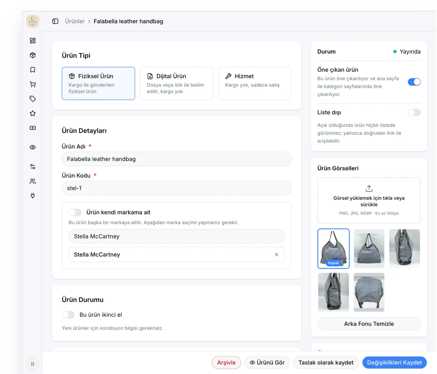The width and height of the screenshot is (437, 374).
Task: Open the plug integrations icon in sidebar
Action: point(33,196)
